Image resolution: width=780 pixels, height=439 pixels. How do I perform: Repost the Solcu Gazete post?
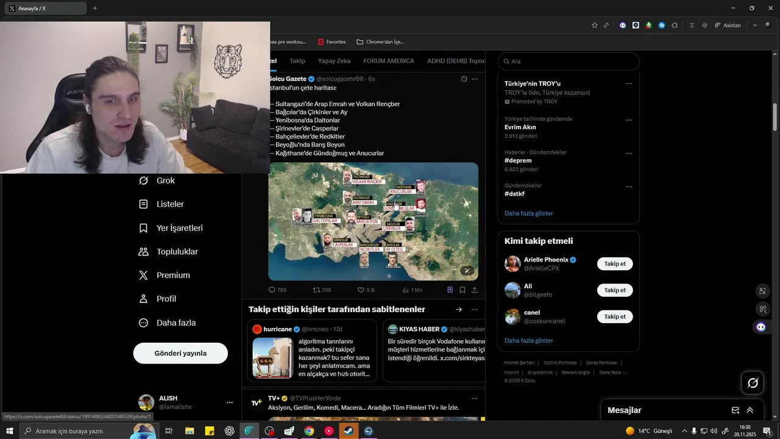pyautogui.click(x=322, y=290)
